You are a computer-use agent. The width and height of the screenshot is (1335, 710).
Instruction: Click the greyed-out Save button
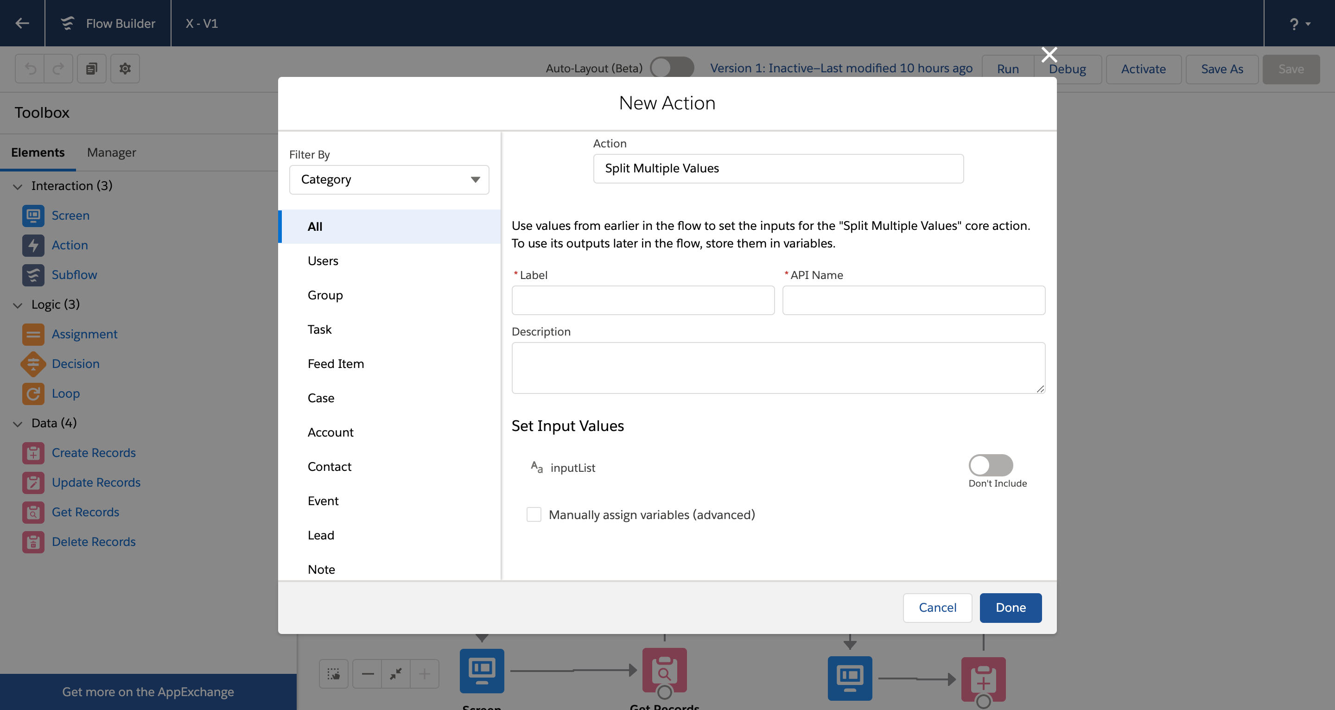pyautogui.click(x=1290, y=69)
